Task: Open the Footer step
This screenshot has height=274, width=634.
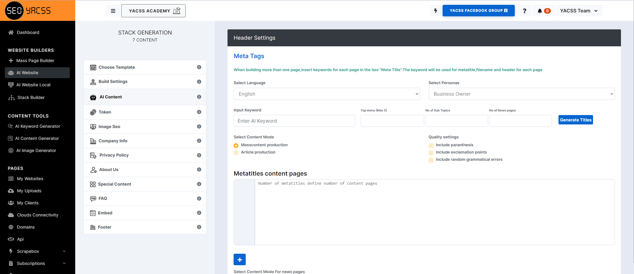Action: pyautogui.click(x=145, y=227)
